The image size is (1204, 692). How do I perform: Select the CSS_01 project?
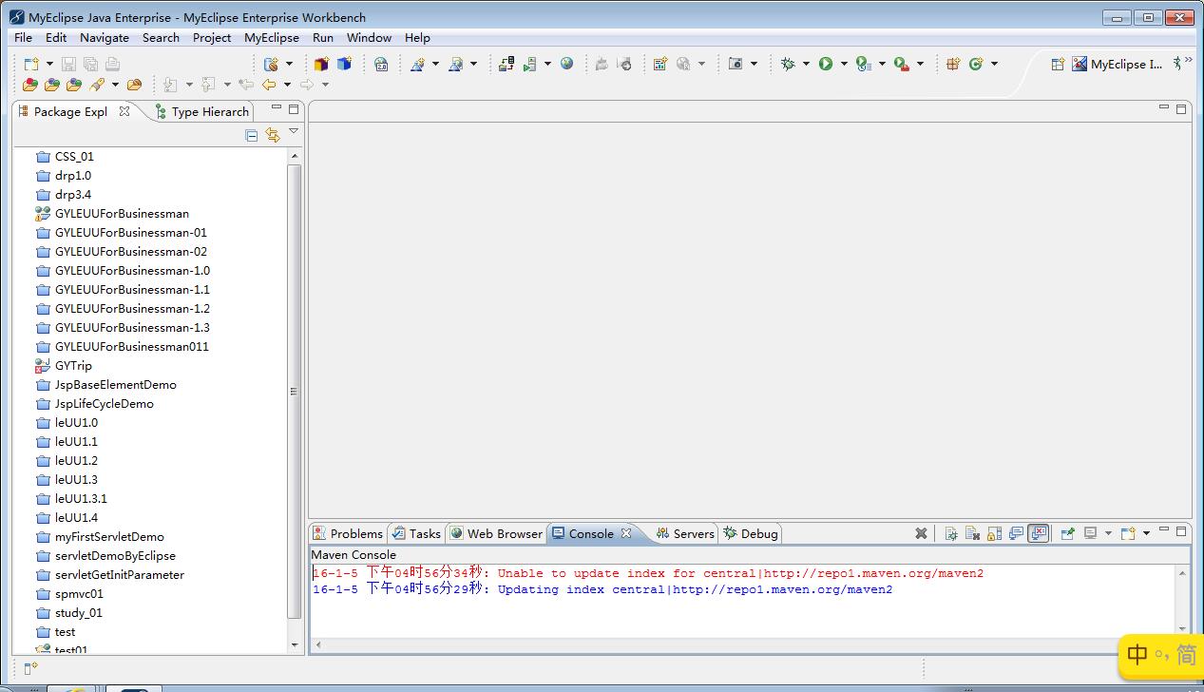[74, 156]
